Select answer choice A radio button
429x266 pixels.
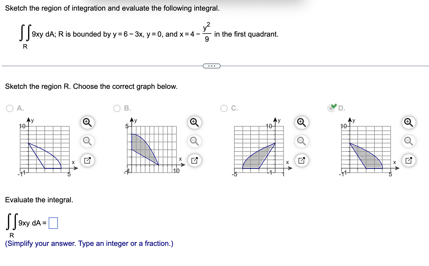[10, 108]
